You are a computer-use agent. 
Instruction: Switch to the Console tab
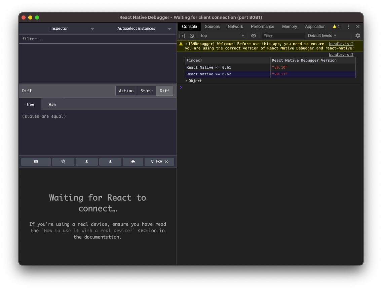[189, 27]
